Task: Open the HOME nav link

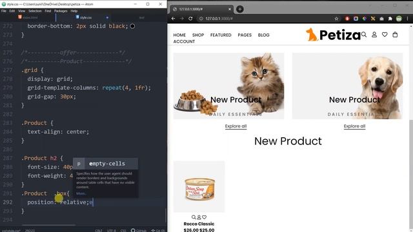Action: pos(179,35)
